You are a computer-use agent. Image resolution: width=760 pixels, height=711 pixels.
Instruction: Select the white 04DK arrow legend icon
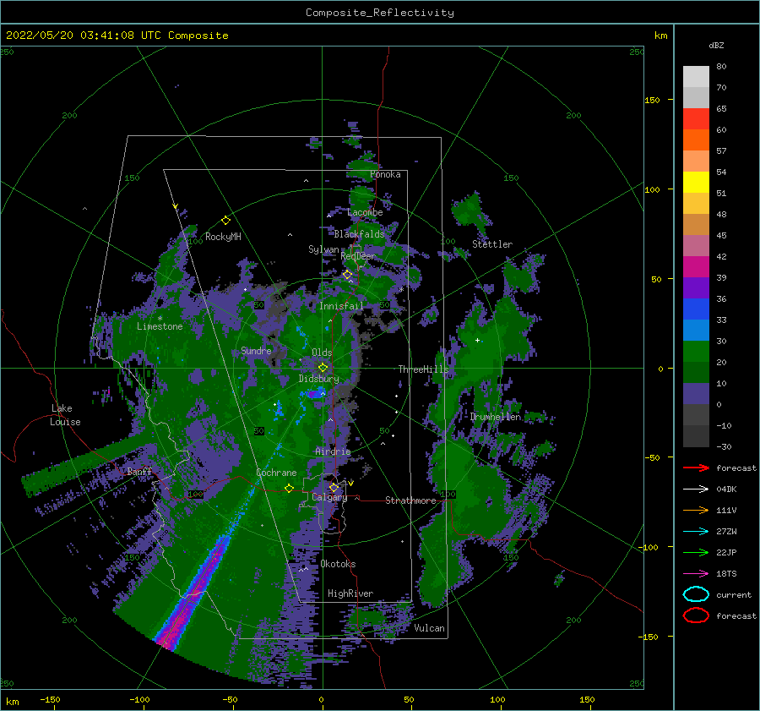pyautogui.click(x=696, y=489)
